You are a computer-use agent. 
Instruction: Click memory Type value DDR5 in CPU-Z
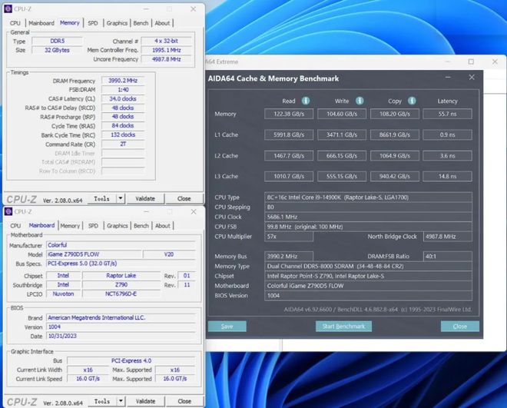tap(58, 41)
